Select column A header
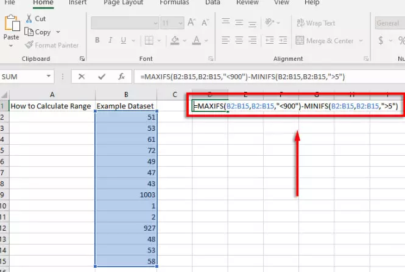 [52, 95]
